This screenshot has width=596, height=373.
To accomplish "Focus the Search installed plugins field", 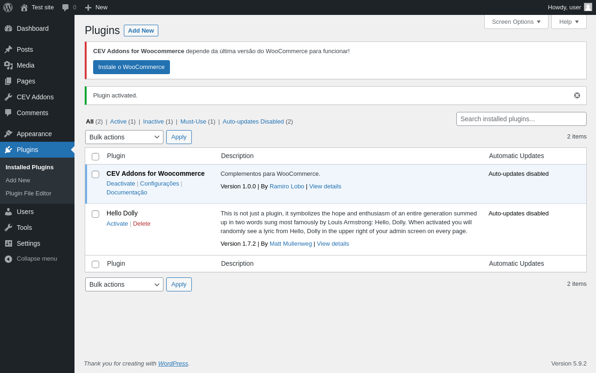I will [521, 119].
